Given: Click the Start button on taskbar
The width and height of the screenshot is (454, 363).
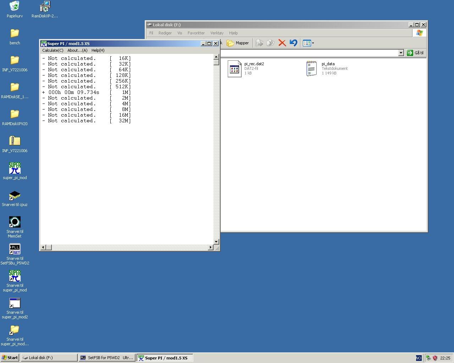Looking at the screenshot, I should pyautogui.click(x=10, y=358).
